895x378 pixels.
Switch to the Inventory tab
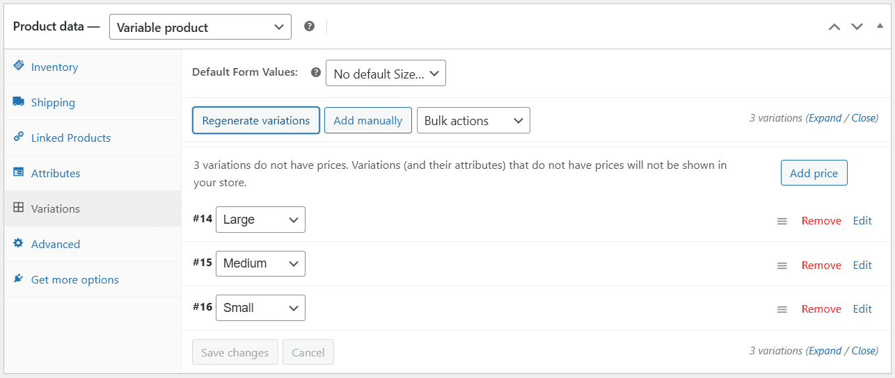54,67
